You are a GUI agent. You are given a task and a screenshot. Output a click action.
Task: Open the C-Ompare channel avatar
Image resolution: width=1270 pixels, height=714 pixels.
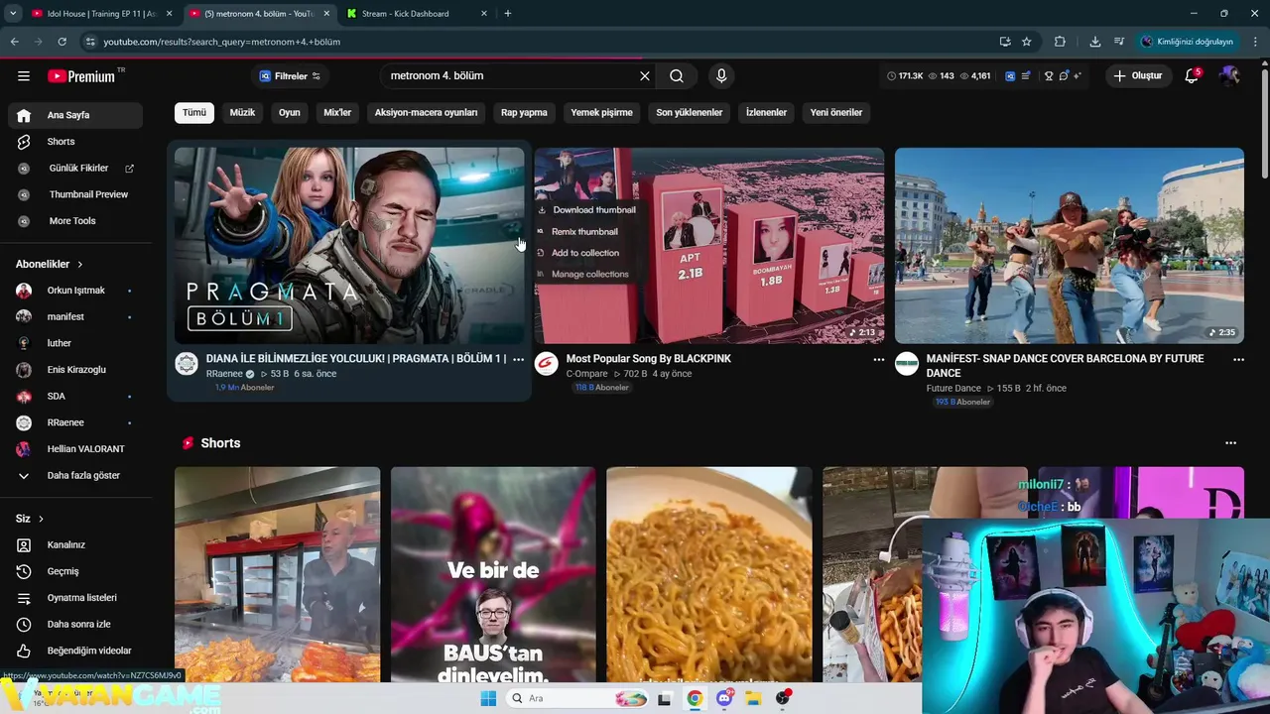(547, 364)
